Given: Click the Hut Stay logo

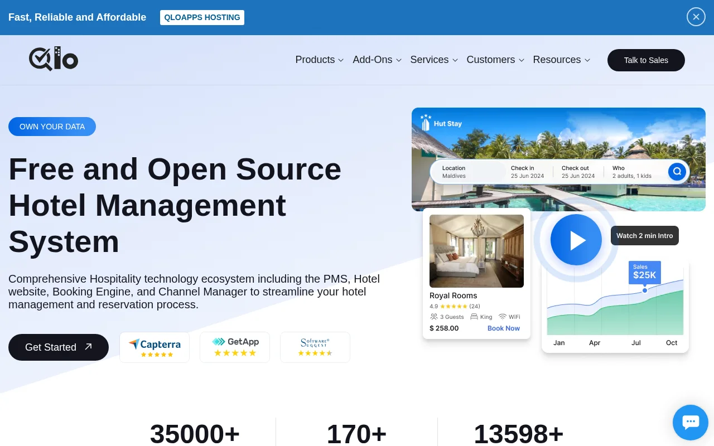Looking at the screenshot, I should point(441,123).
